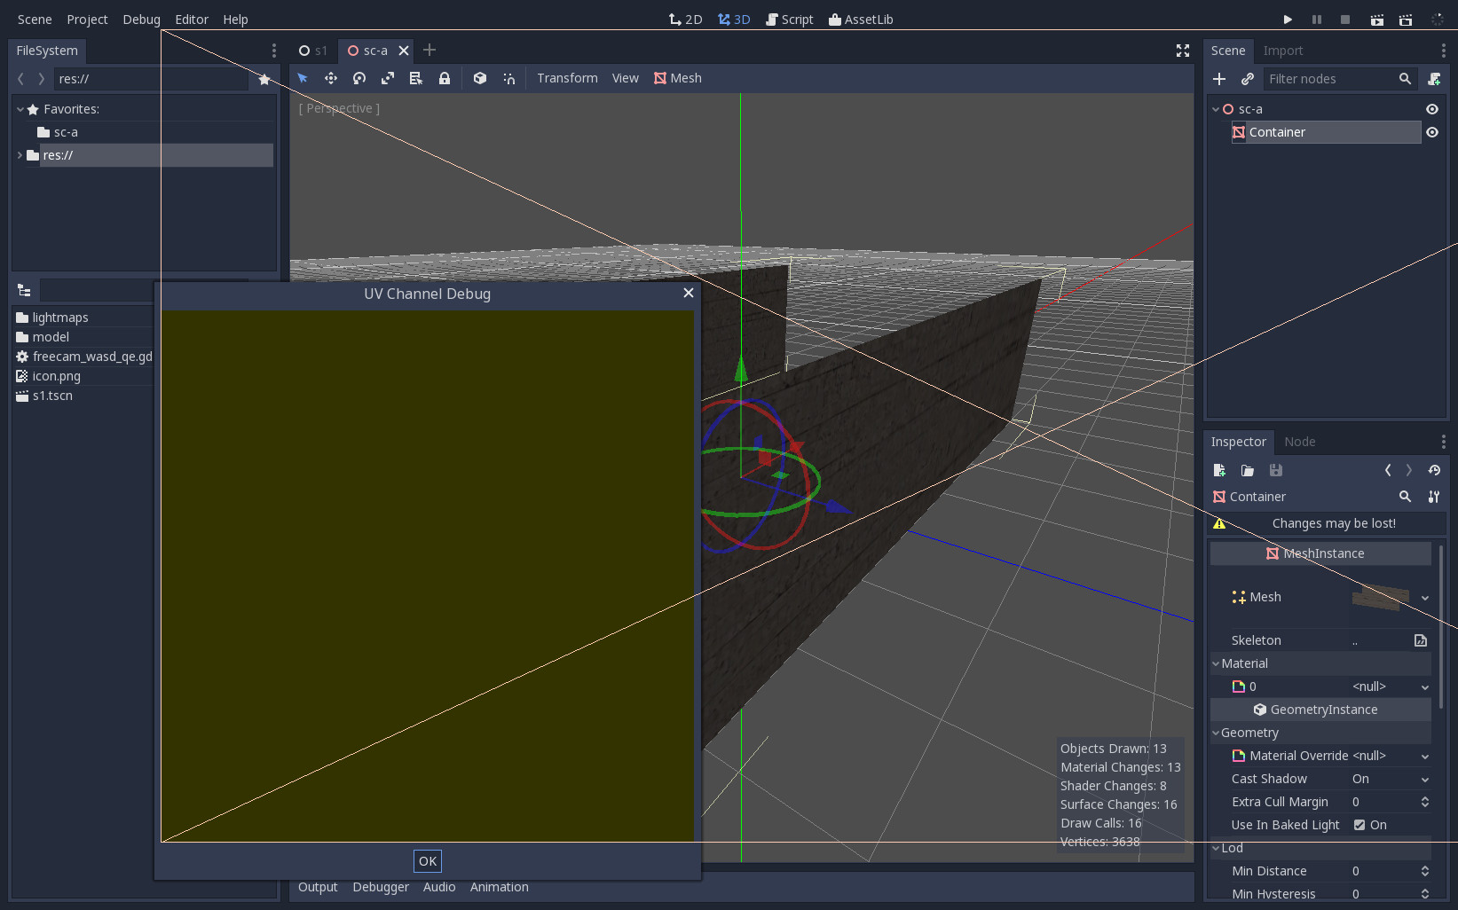Image resolution: width=1458 pixels, height=910 pixels.
Task: Open Inspector object history
Action: tap(1434, 470)
